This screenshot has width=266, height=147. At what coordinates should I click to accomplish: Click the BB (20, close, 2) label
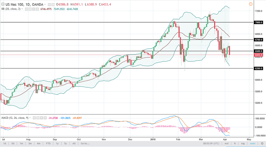(11, 9)
